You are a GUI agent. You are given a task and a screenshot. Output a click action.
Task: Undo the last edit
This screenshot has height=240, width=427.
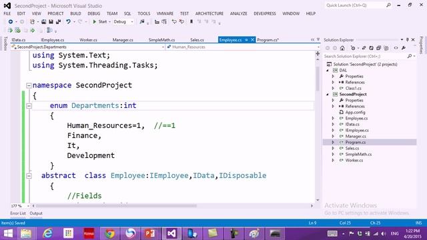point(68,22)
